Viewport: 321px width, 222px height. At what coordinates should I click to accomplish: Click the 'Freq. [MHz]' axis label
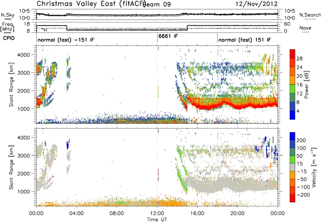point(8,27)
